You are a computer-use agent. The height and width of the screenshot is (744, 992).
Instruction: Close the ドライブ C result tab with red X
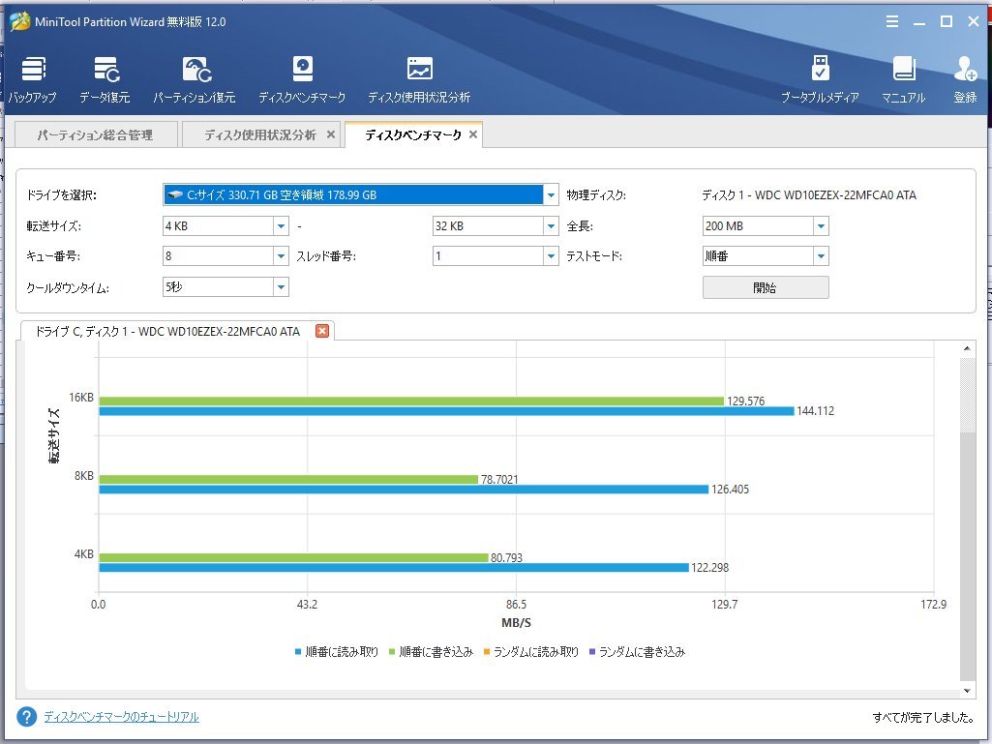coord(322,331)
